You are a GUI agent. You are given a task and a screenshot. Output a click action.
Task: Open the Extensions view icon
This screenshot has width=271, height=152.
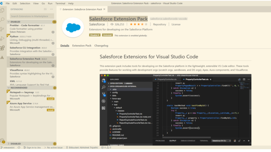2,48
